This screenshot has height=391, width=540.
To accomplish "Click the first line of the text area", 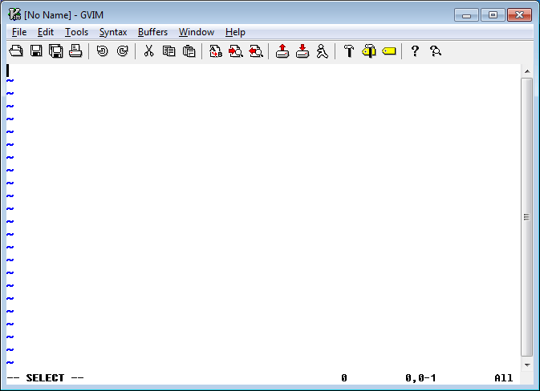I will [x=263, y=71].
